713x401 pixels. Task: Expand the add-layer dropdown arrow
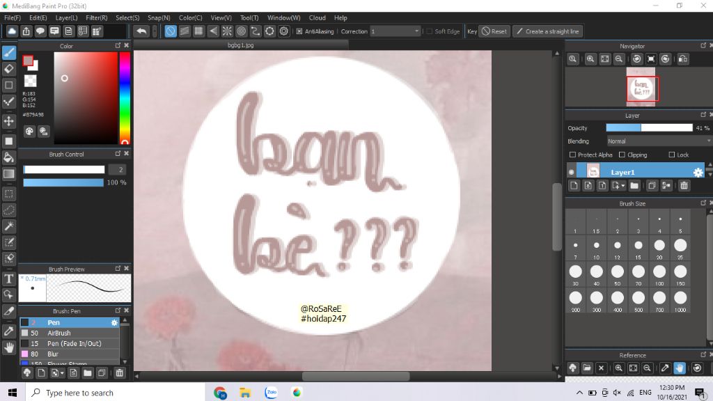tap(623, 186)
